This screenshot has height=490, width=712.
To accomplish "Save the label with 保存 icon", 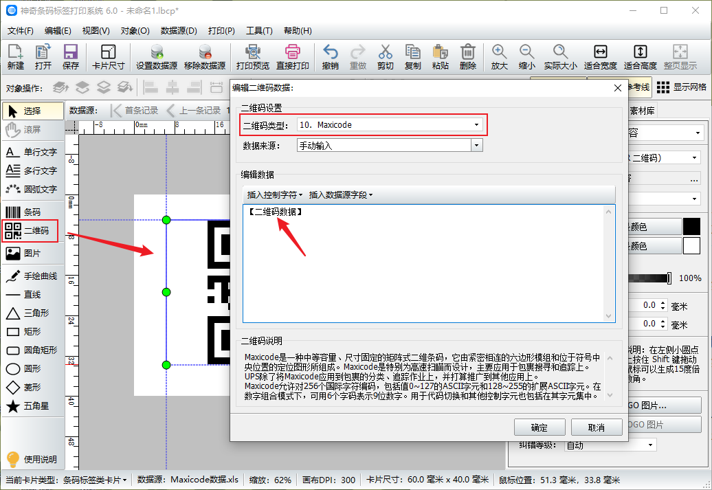I will point(70,57).
